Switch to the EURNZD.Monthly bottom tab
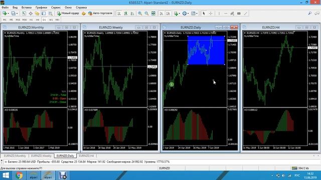 point(15,155)
